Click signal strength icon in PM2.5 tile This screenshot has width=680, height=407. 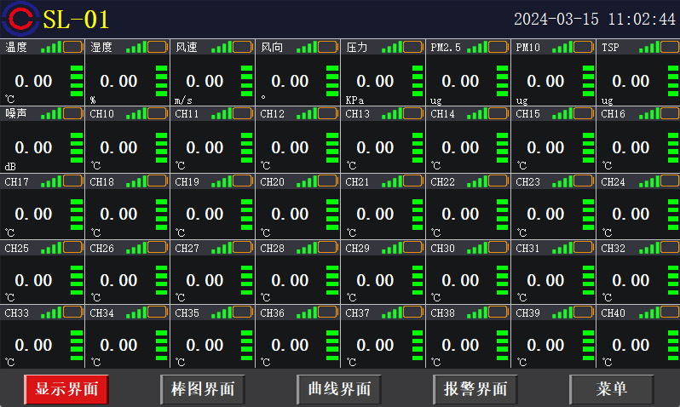pyautogui.click(x=477, y=47)
